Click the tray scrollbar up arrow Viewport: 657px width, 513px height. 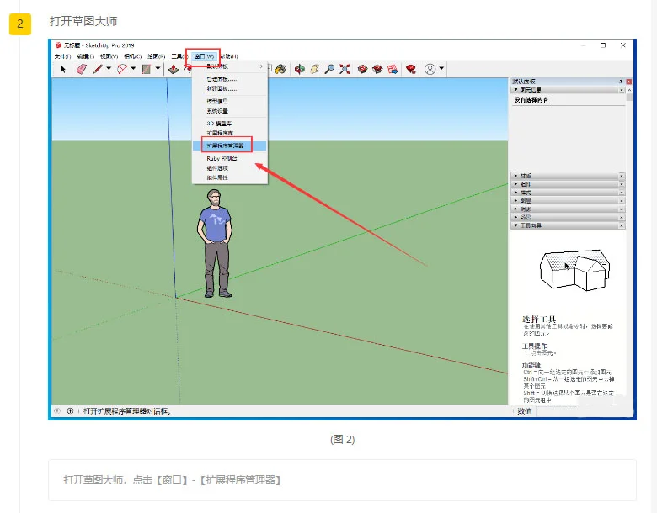click(629, 90)
